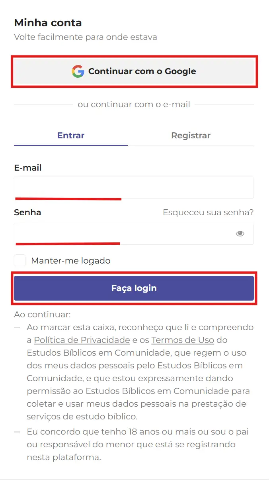Click the 'Ao continuar:' text

[x=42, y=315]
